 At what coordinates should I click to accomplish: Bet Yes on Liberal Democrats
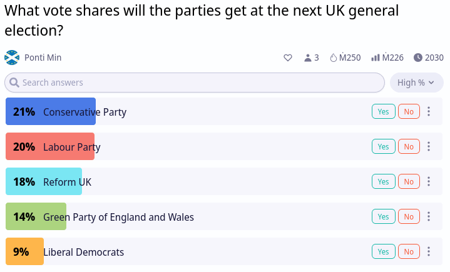point(384,251)
